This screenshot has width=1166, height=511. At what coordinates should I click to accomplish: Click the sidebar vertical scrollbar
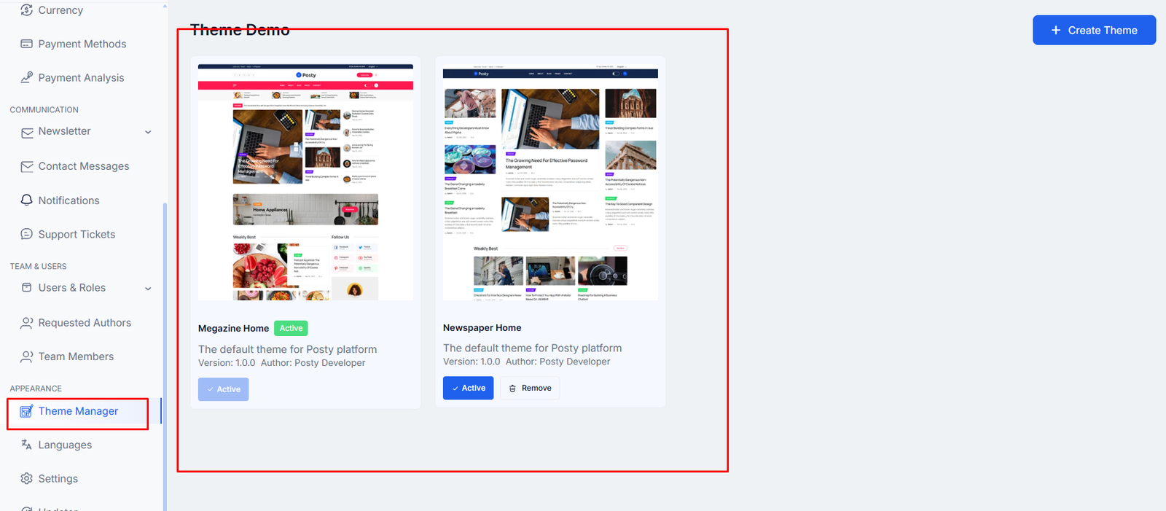165,357
